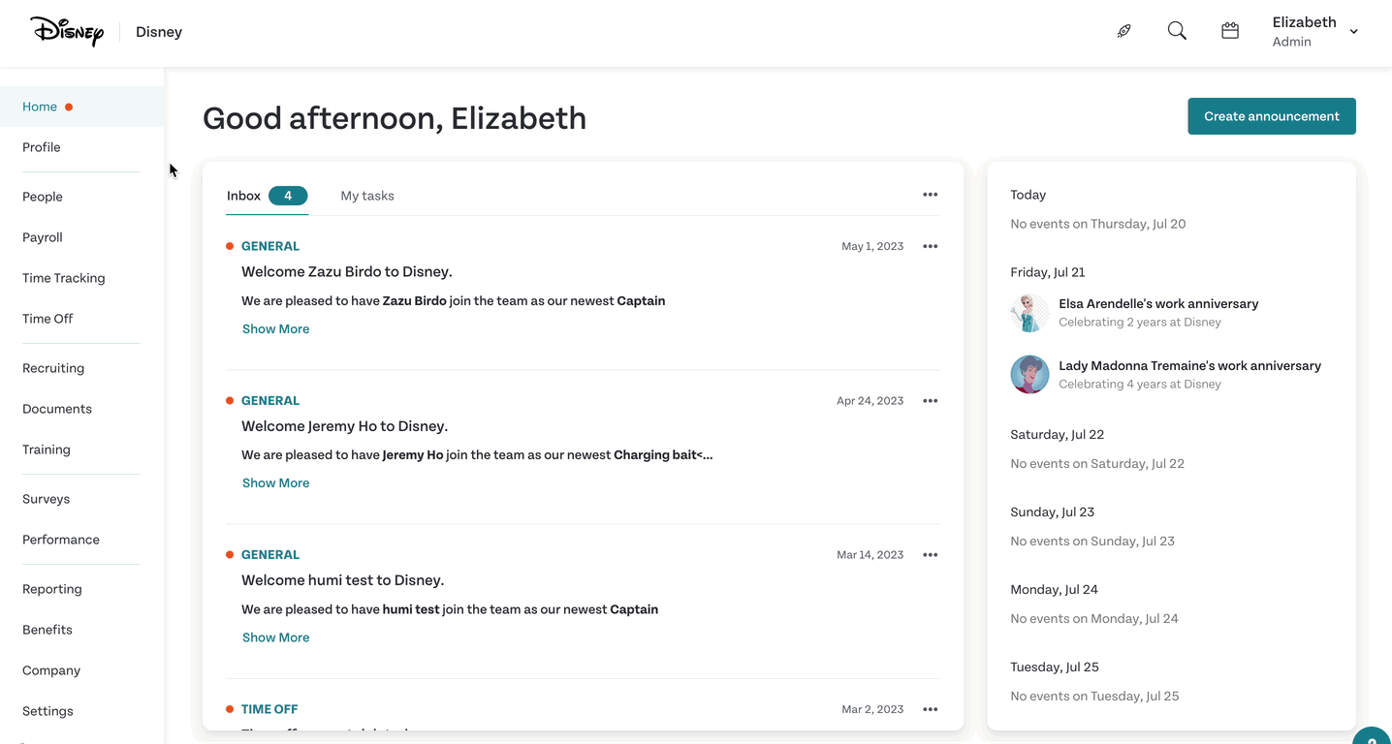Image resolution: width=1392 pixels, height=744 pixels.
Task: Open the search magnifier icon
Action: coord(1177,31)
